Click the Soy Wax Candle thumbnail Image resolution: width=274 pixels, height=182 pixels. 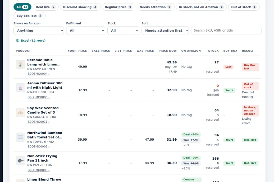click(20, 112)
